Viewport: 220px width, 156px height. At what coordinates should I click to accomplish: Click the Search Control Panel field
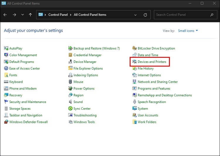click(x=186, y=15)
